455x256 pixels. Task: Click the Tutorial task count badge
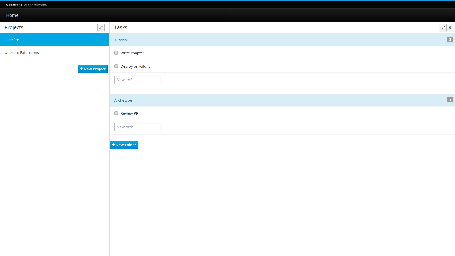[x=450, y=39]
